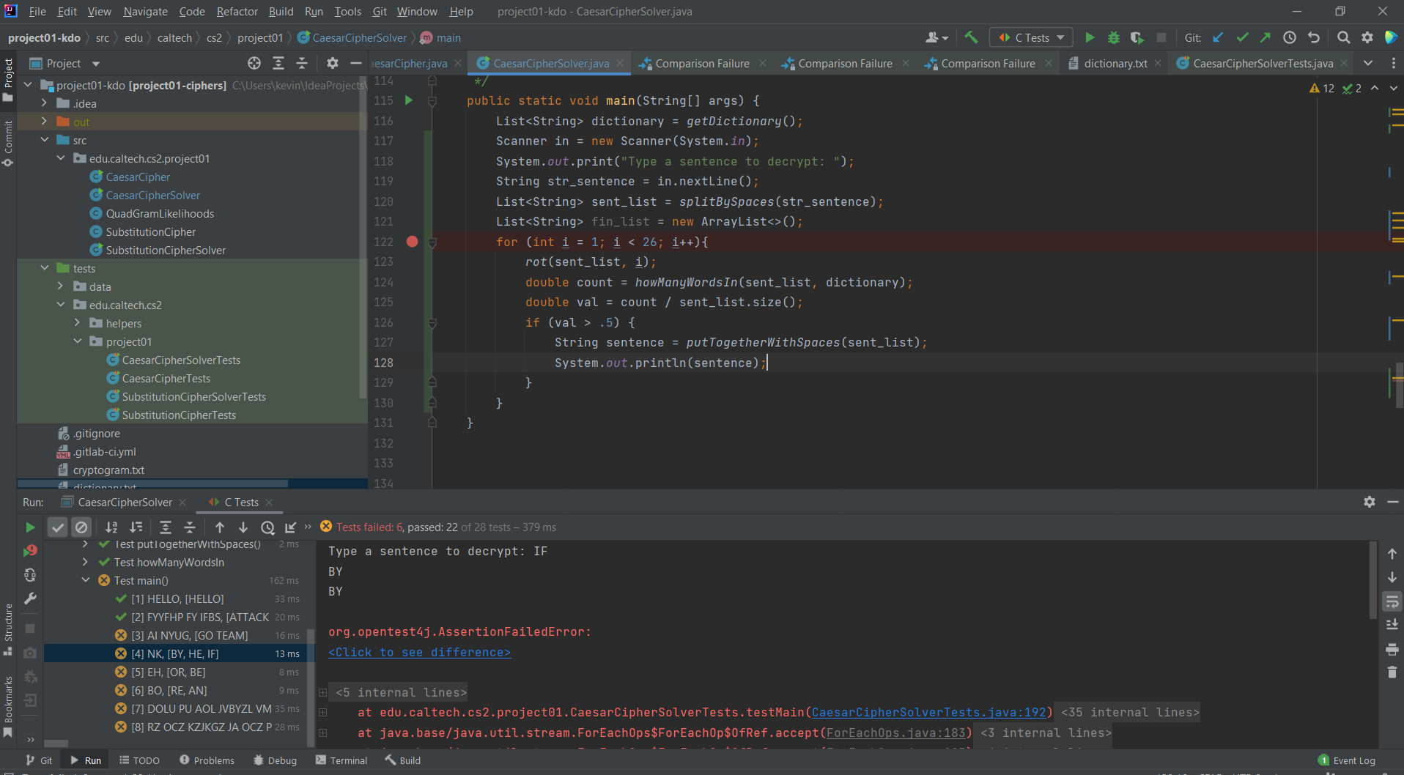The height and width of the screenshot is (775, 1404).
Task: Switch to the dictionary.txt tab
Action: (1115, 64)
